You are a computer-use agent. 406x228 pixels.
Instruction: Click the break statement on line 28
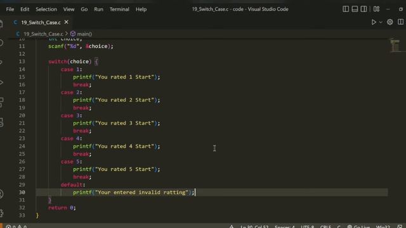[82, 177]
